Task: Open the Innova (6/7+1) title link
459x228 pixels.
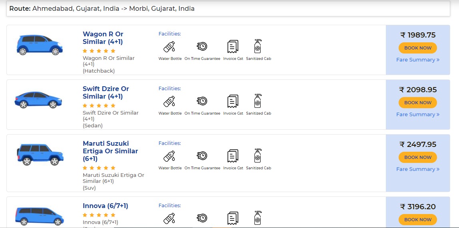Action: point(106,206)
